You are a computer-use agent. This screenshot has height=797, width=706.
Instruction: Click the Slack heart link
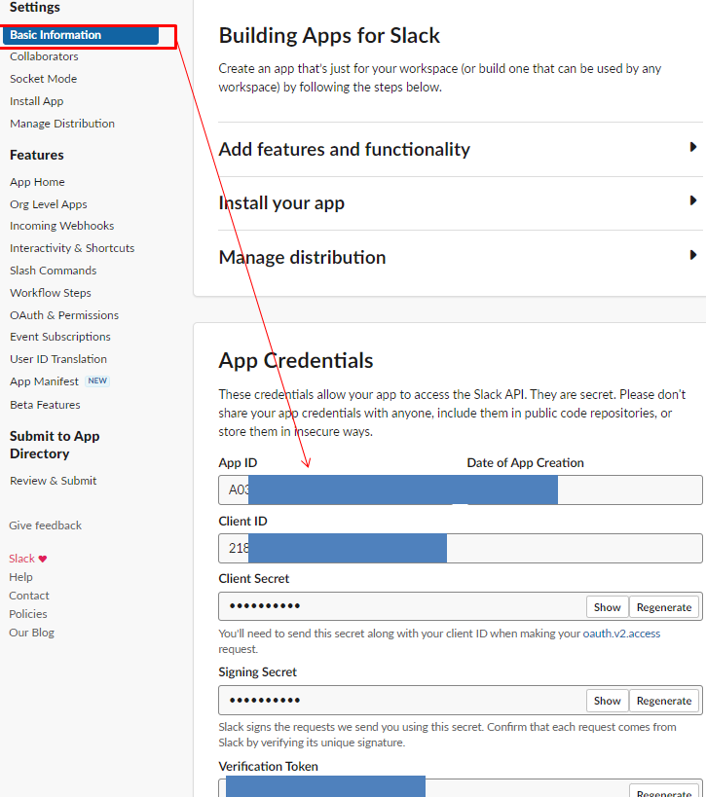28,559
